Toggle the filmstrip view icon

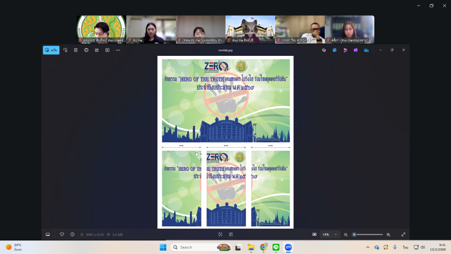[48, 234]
